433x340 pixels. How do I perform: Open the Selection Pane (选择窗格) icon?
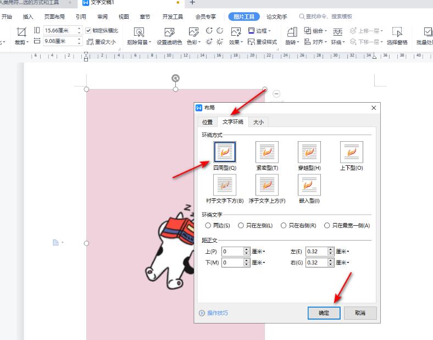pyautogui.click(x=397, y=32)
